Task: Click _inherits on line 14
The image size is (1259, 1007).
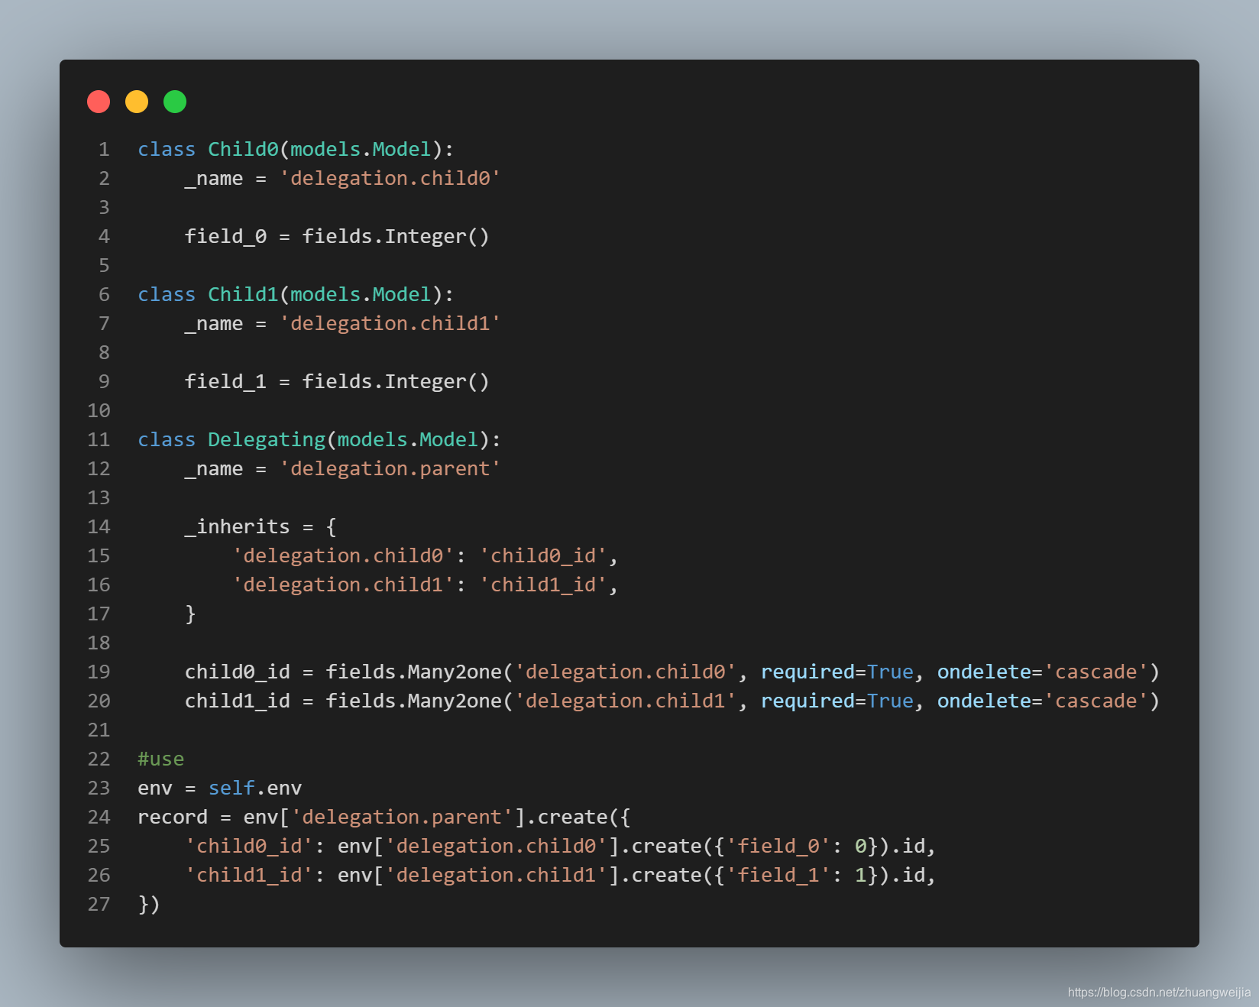Action: click(237, 526)
